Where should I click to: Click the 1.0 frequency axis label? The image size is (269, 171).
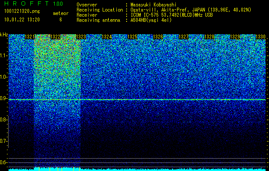3,77
